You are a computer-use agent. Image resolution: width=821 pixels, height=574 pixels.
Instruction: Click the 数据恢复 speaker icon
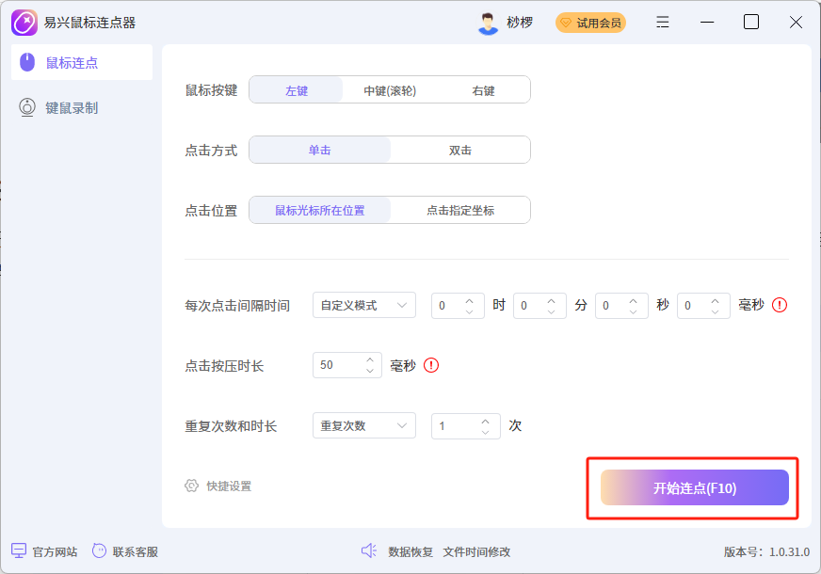(x=368, y=550)
